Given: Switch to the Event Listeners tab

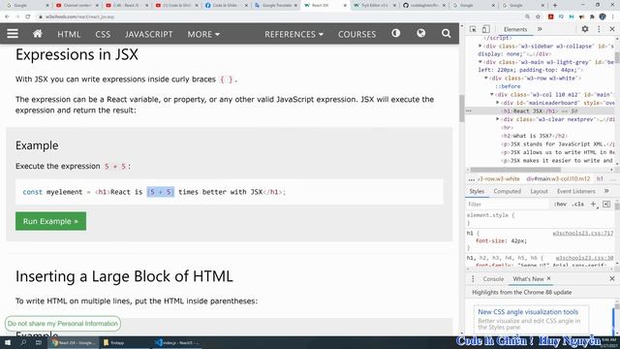Looking at the screenshot, I should coord(575,191).
